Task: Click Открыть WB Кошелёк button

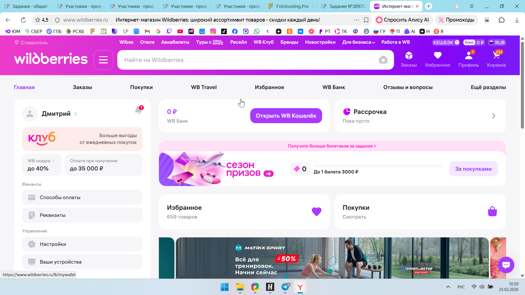Action: tap(286, 116)
